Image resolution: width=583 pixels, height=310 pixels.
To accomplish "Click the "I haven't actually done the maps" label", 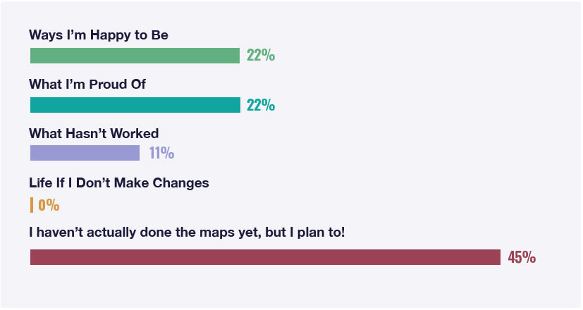I will pos(187,231).
